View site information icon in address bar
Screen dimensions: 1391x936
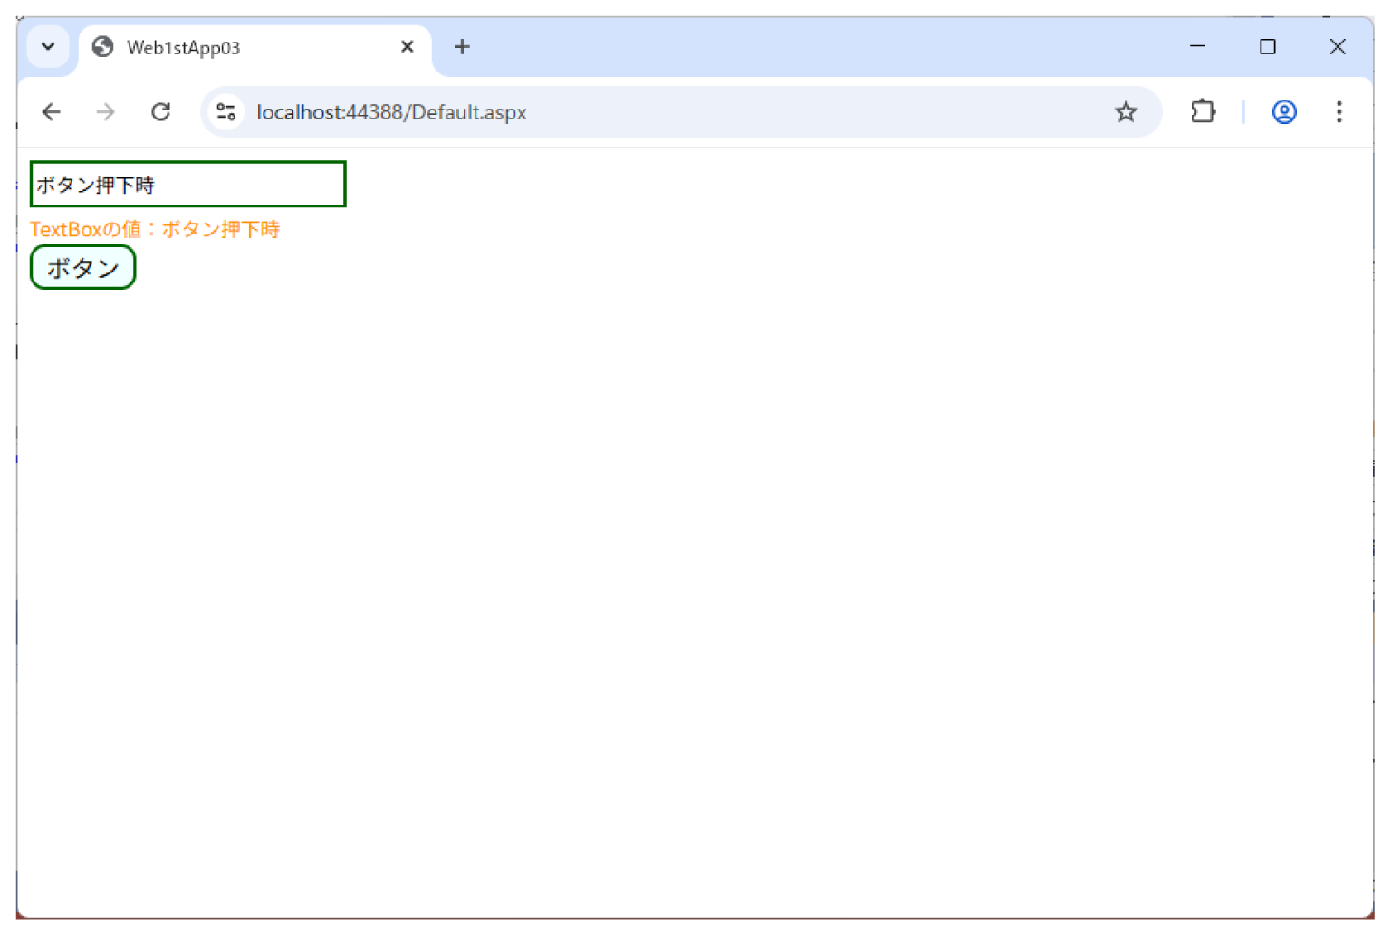pos(226,112)
